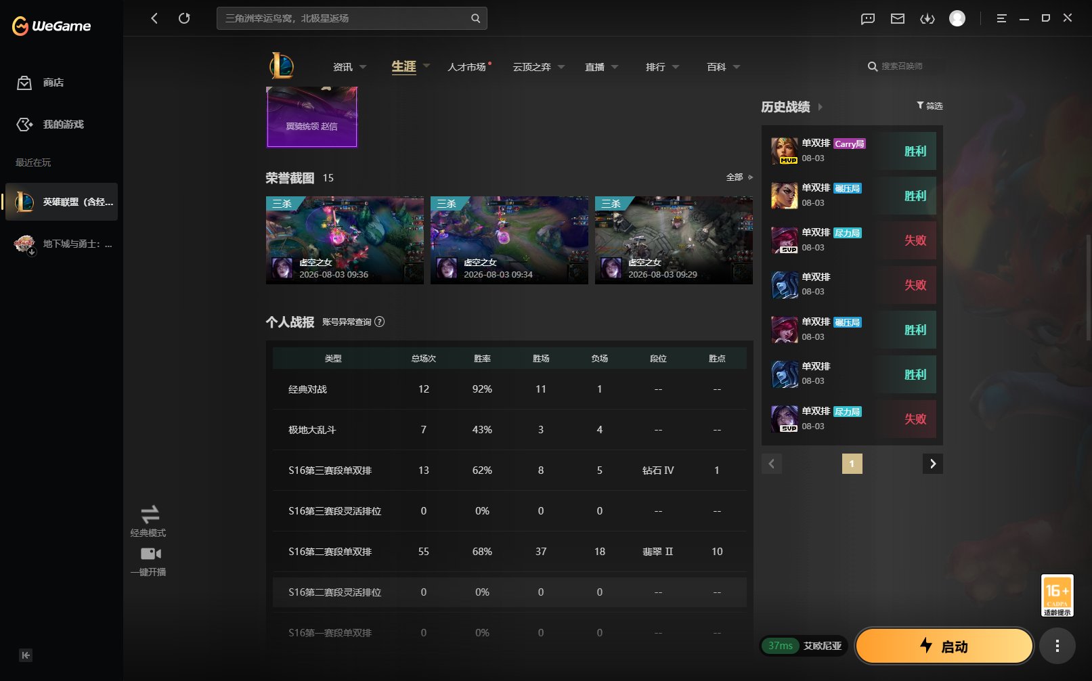
Task: Open the chat messages icon
Action: 868,19
